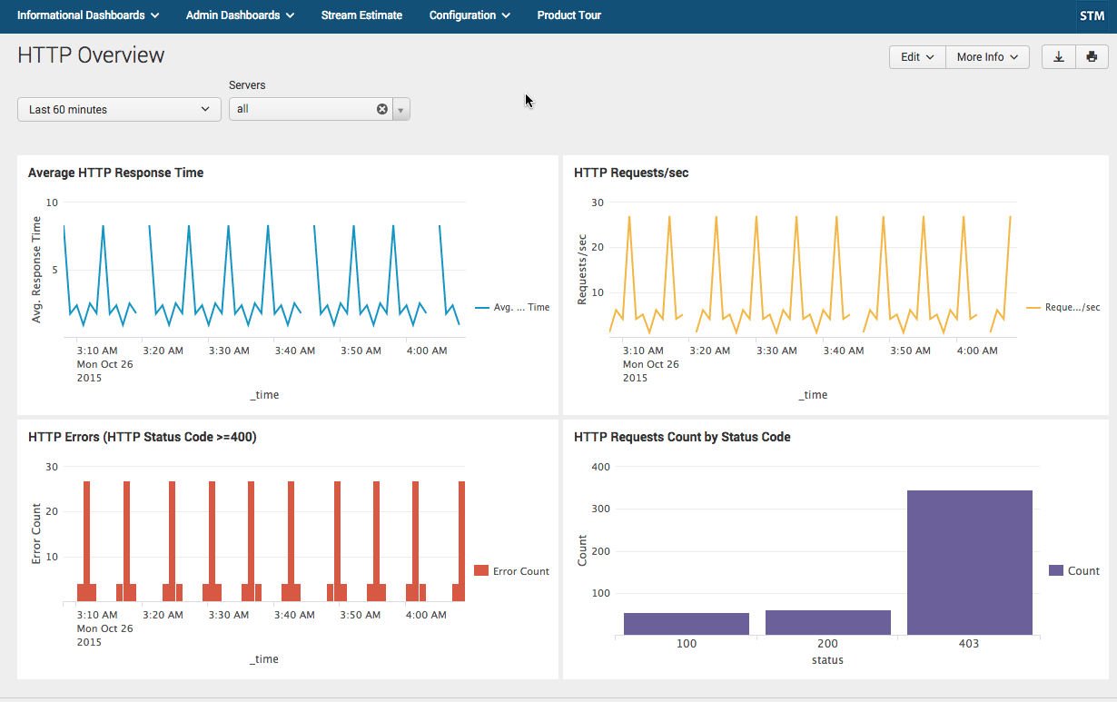Viewport: 1117px width, 702px height.
Task: Go to Stream Estimate page
Action: tap(361, 15)
